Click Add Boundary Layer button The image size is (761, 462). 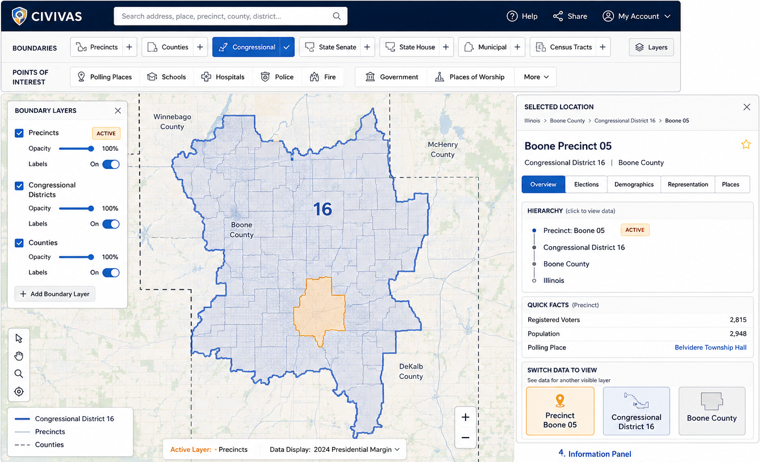(x=55, y=294)
